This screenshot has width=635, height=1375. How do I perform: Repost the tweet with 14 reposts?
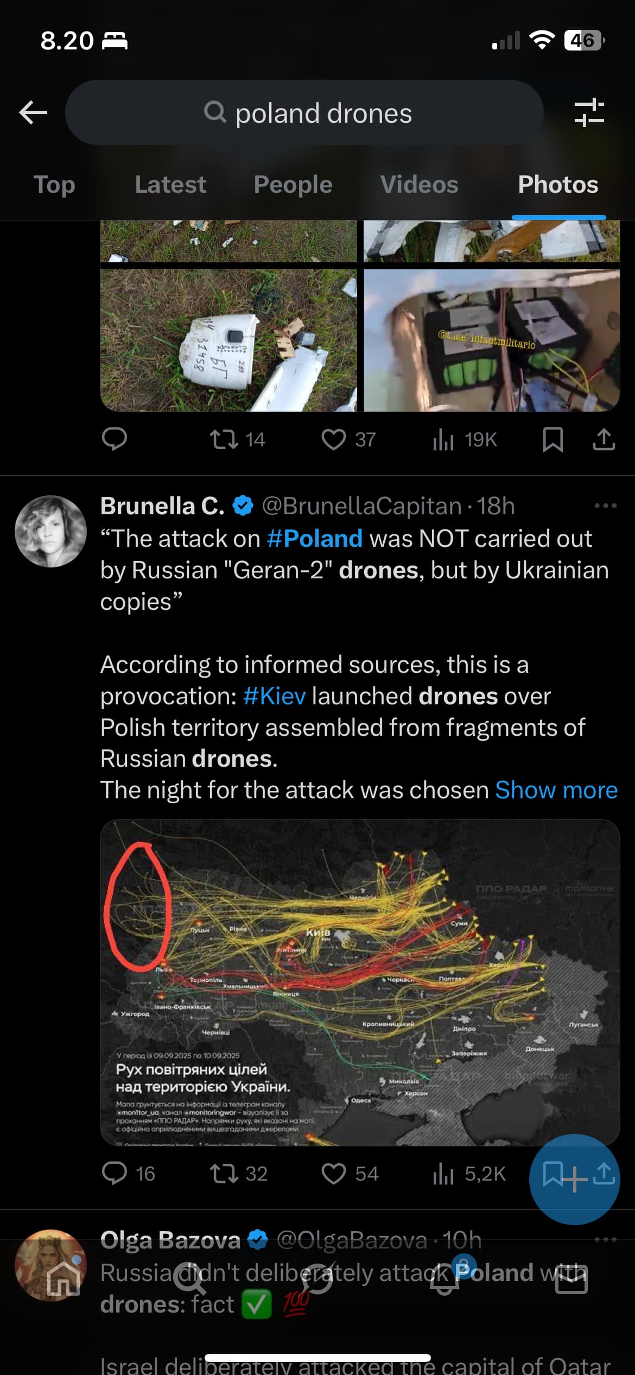tap(224, 439)
